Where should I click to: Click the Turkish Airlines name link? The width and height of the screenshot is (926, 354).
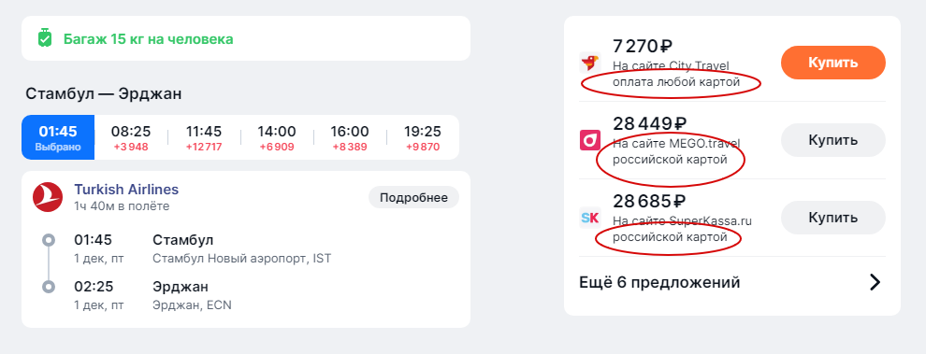click(125, 190)
